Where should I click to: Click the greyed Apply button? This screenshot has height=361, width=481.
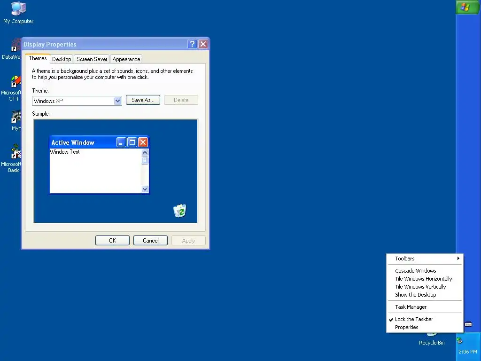188,240
